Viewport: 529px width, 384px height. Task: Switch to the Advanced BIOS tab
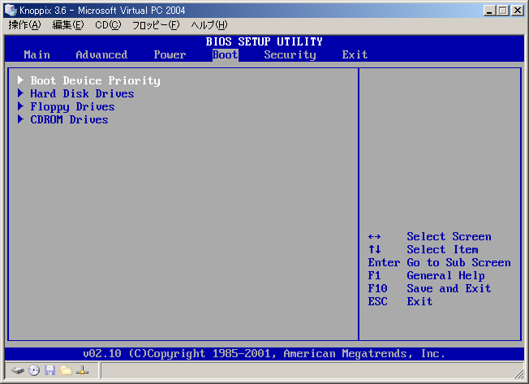[101, 54]
